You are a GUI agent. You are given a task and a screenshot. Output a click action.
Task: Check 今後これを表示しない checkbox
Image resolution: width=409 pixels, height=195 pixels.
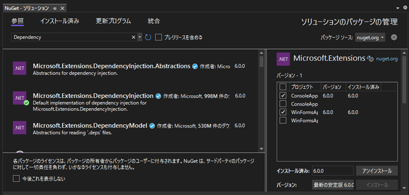16,178
